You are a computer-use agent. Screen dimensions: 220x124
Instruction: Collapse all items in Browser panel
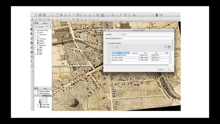point(50,27)
